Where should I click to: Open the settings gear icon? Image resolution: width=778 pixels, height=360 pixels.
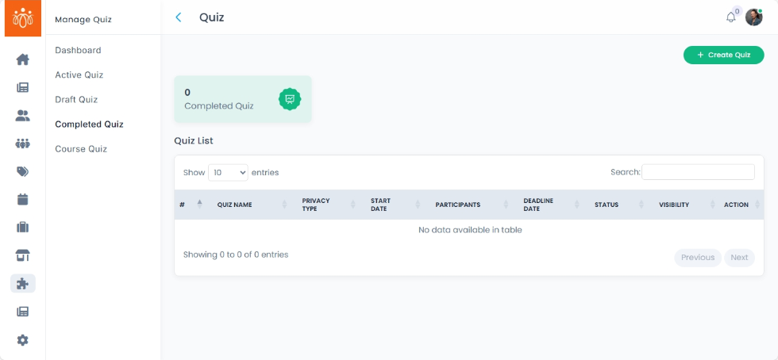tap(22, 340)
